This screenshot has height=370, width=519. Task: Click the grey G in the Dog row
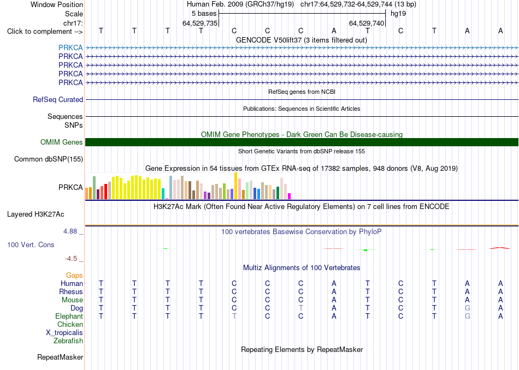(467, 308)
